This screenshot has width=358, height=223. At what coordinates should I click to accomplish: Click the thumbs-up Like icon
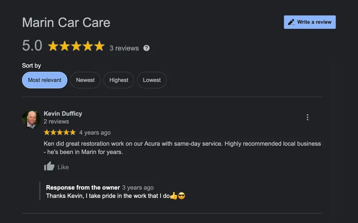pos(49,167)
